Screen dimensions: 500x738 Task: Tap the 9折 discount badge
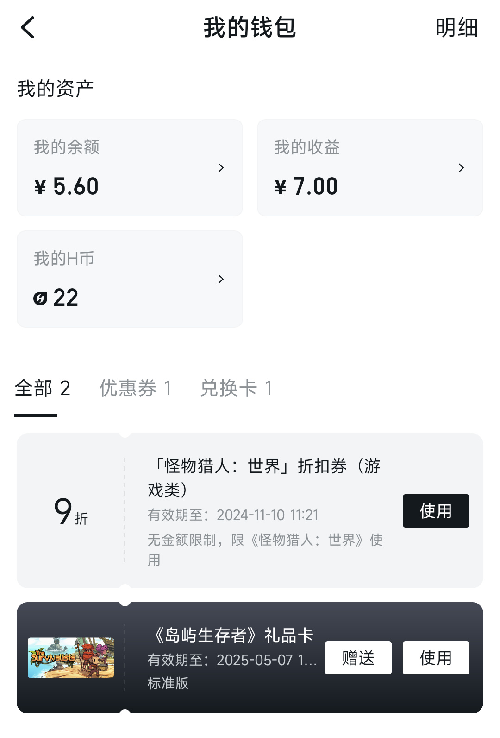70,512
